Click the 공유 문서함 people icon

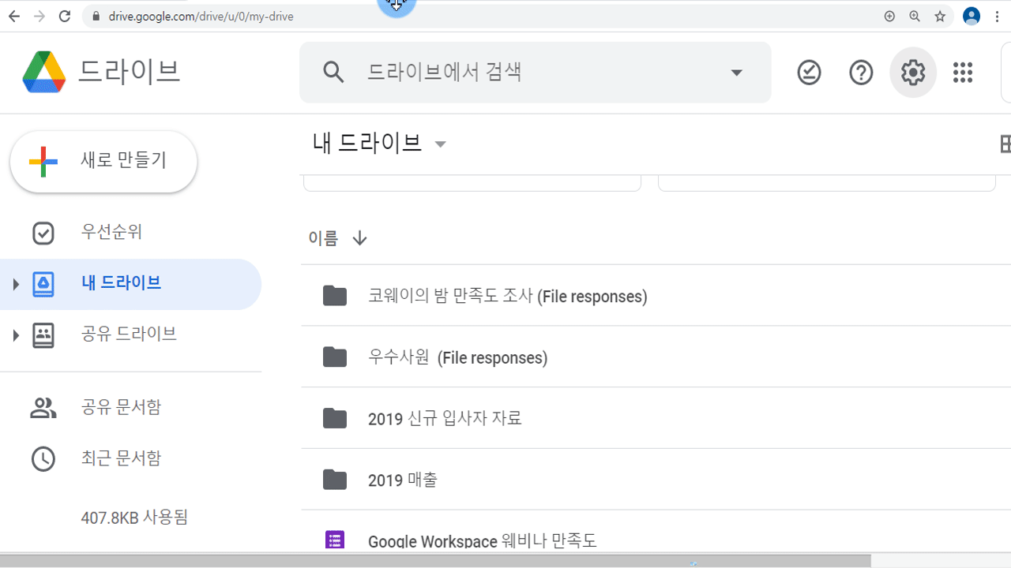tap(43, 408)
